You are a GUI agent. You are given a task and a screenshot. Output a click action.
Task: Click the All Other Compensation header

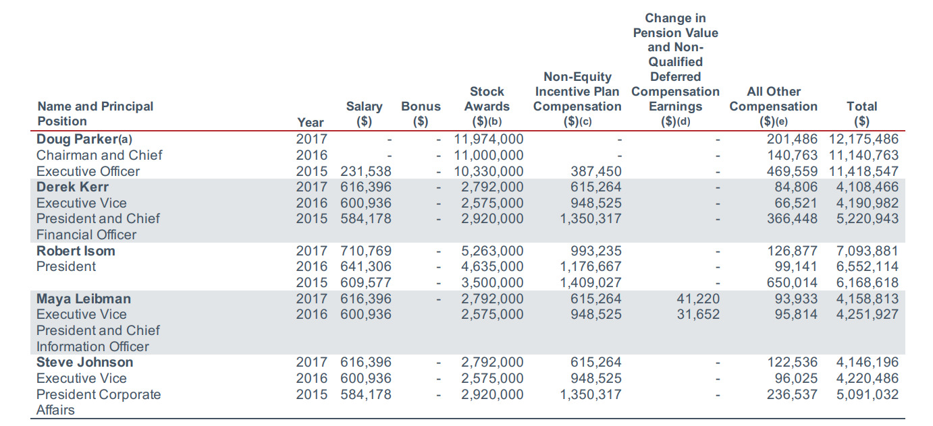(x=773, y=106)
